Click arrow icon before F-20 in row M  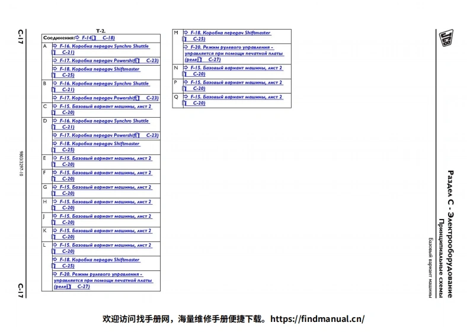[x=186, y=47]
